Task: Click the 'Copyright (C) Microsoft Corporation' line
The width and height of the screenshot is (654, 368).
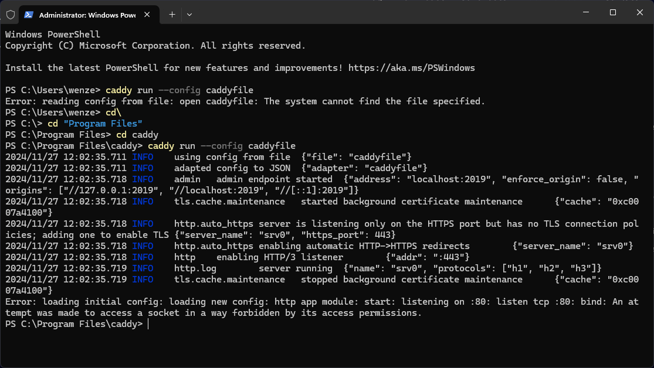Action: (155, 46)
